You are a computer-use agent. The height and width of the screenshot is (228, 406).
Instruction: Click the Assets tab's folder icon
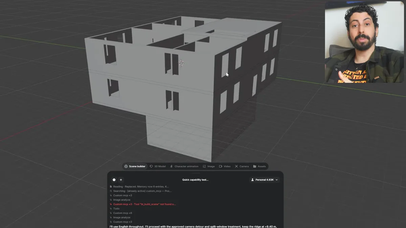[x=255, y=166]
